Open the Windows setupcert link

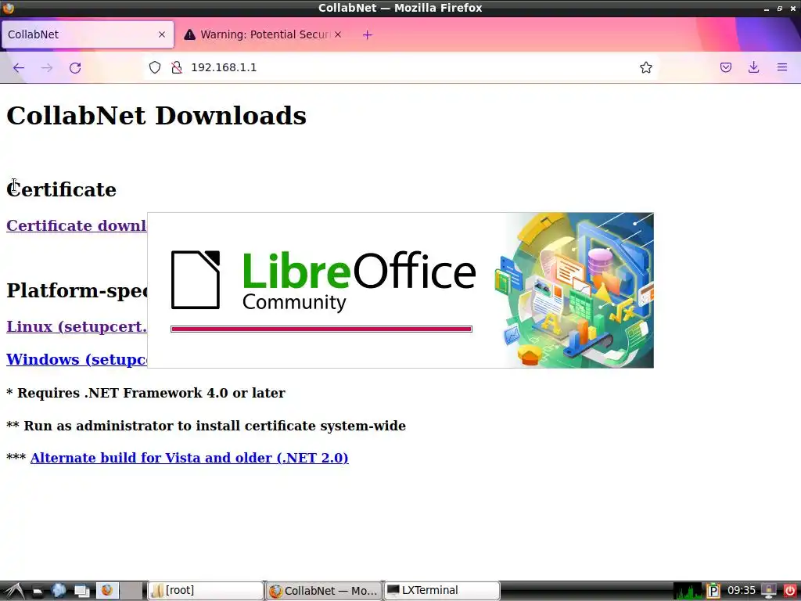pyautogui.click(x=77, y=359)
